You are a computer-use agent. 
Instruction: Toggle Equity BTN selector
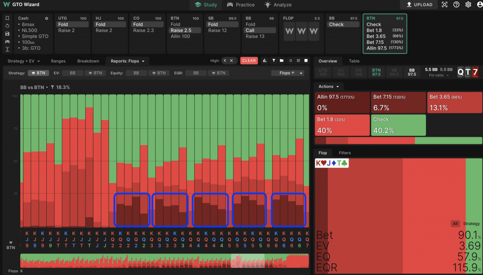pos(158,73)
